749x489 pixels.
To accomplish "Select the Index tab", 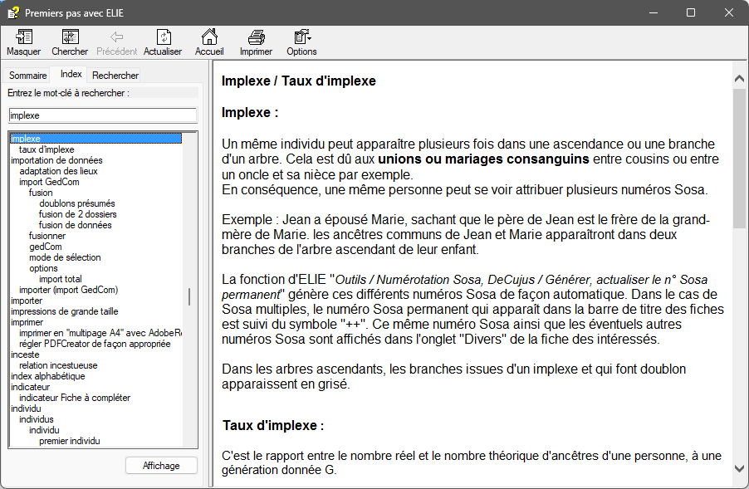I will click(71, 74).
